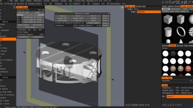Select the first white shader in Default row
The image size is (193, 108).
(x=166, y=53)
